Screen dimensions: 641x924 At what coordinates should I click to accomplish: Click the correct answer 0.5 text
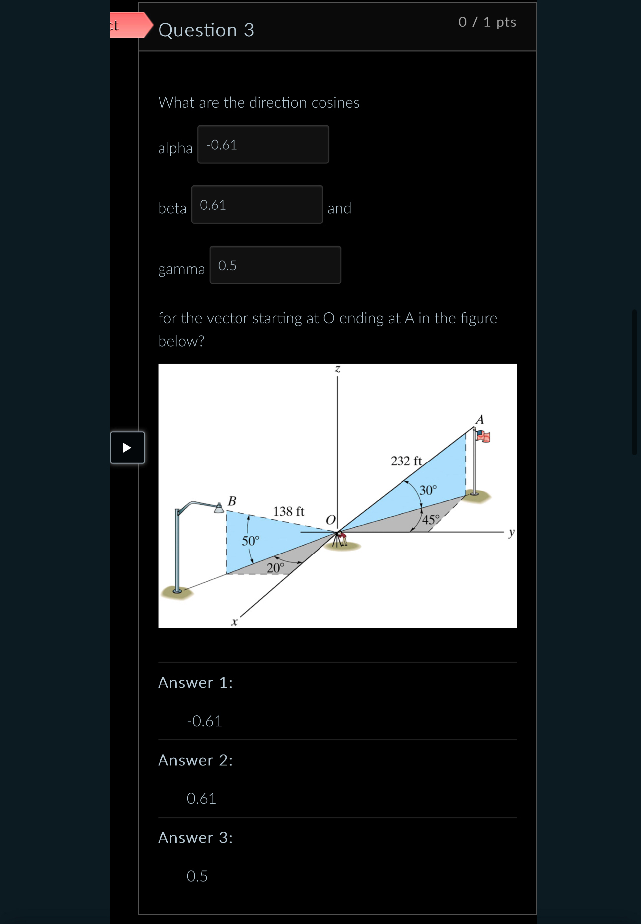[x=196, y=876]
